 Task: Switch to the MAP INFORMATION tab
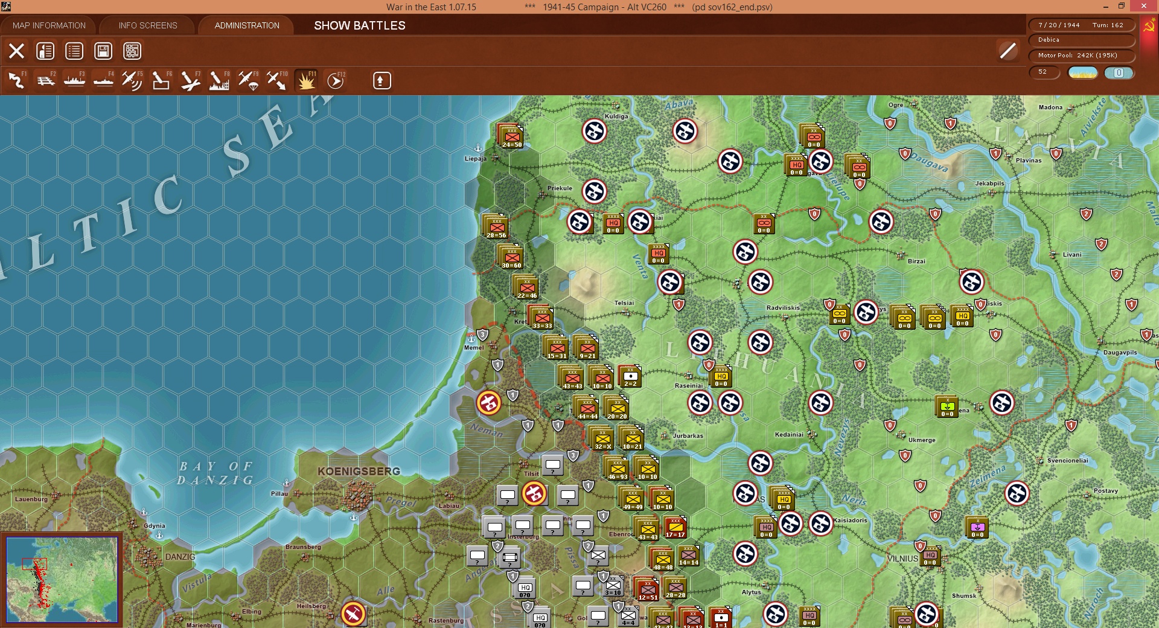[49, 25]
